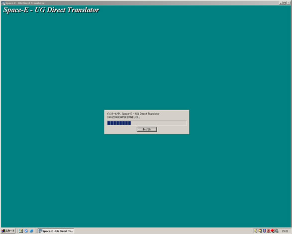Restore down the installer window
Screen dimensions: 292x234
[x=285, y=3]
